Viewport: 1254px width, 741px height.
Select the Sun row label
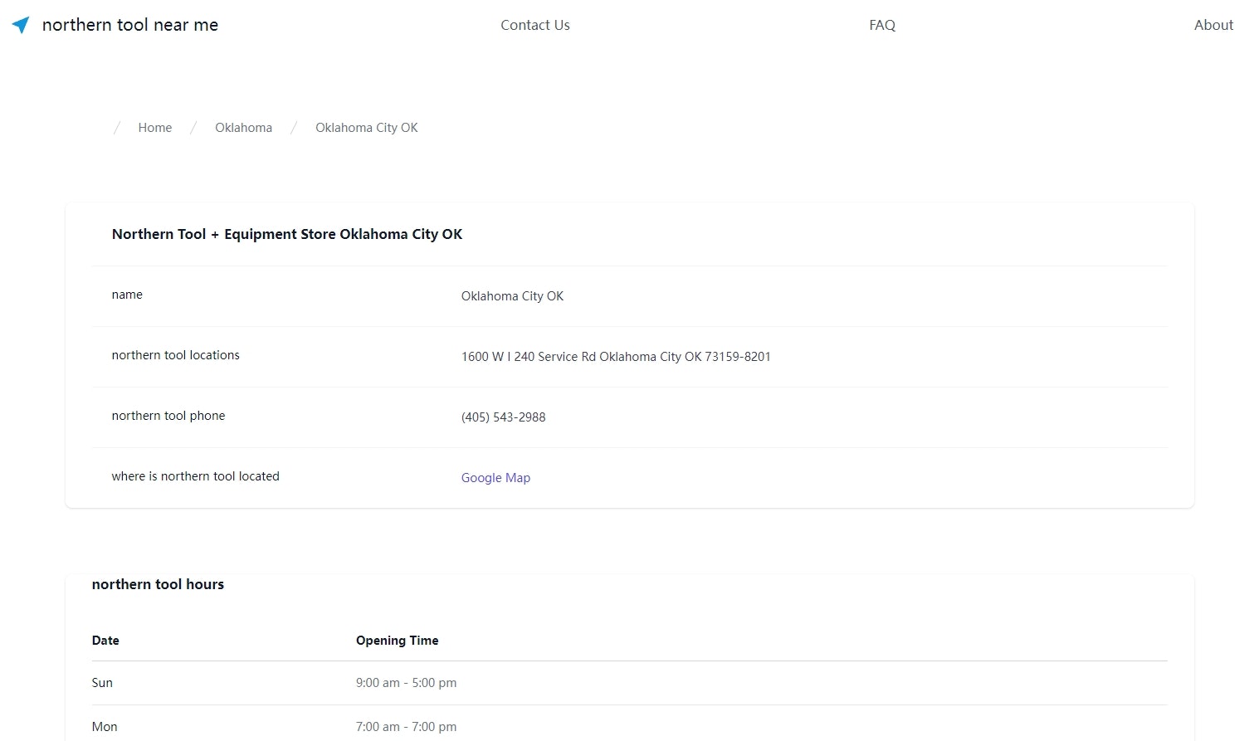(102, 683)
